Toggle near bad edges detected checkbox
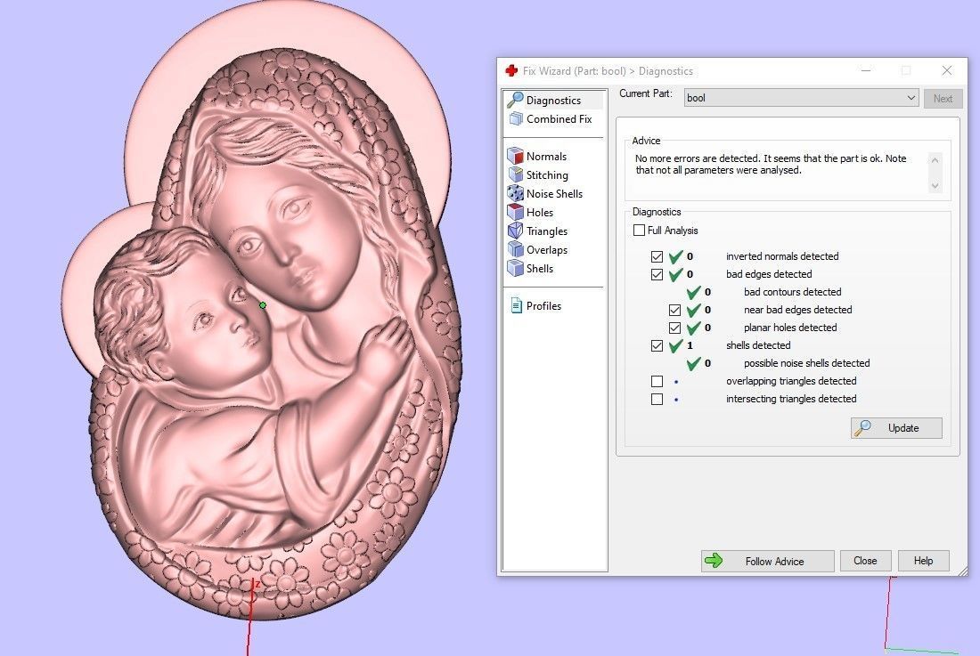Image resolution: width=980 pixels, height=656 pixels. 674,310
